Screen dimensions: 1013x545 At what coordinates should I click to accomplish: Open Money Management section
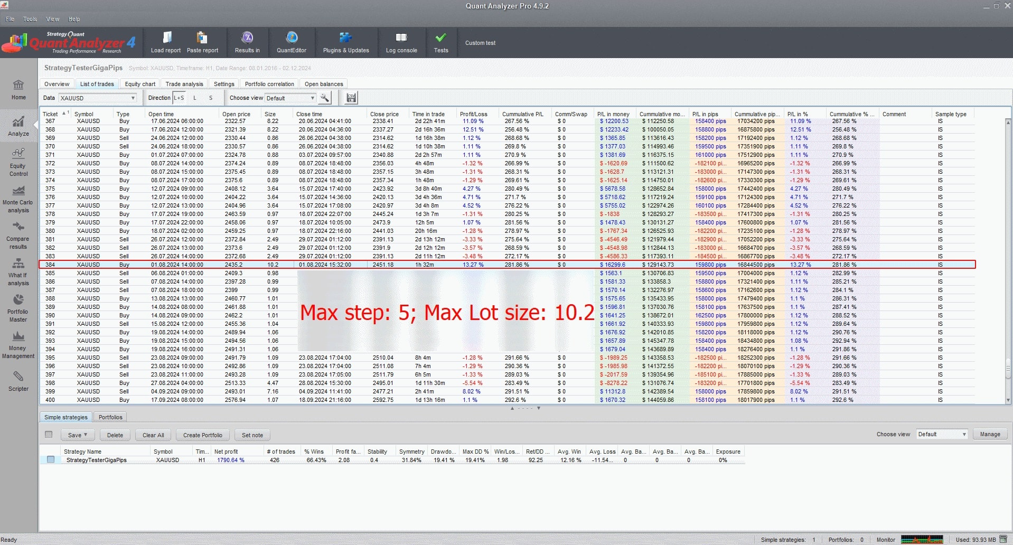(x=18, y=344)
